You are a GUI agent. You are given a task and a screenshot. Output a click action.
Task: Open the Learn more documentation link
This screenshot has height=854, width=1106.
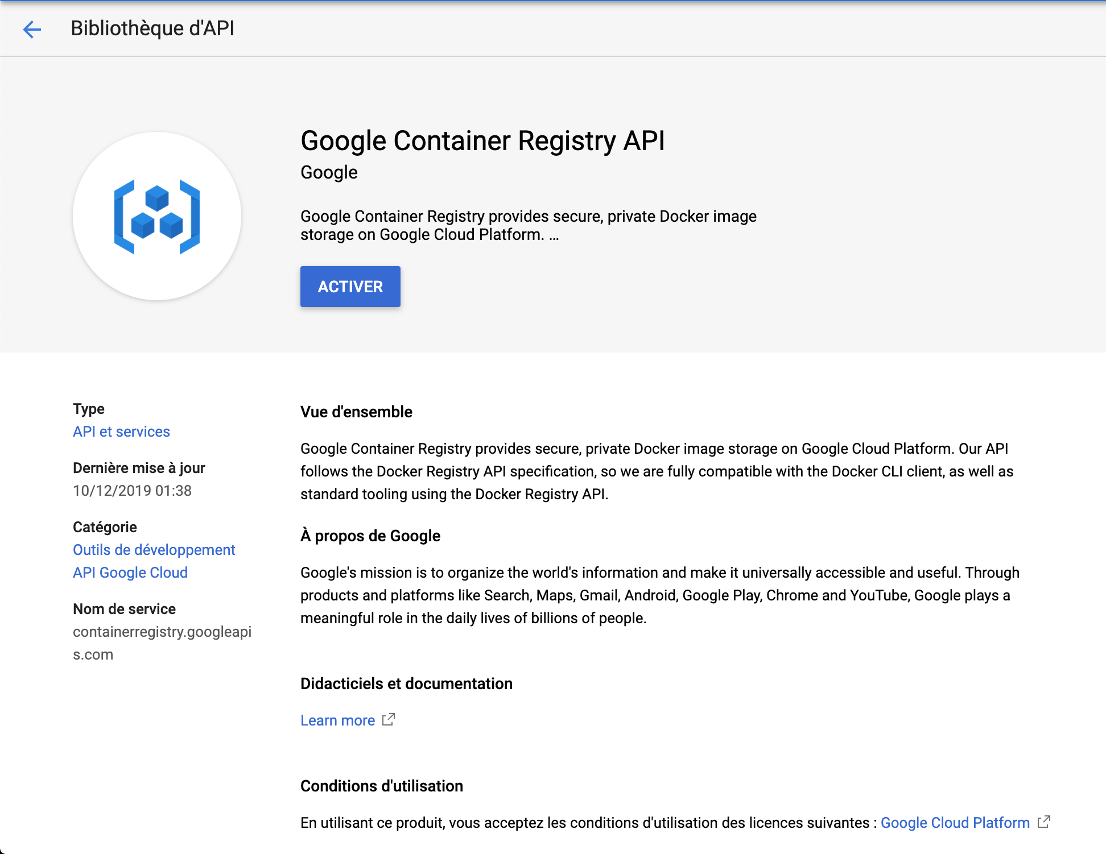point(337,720)
